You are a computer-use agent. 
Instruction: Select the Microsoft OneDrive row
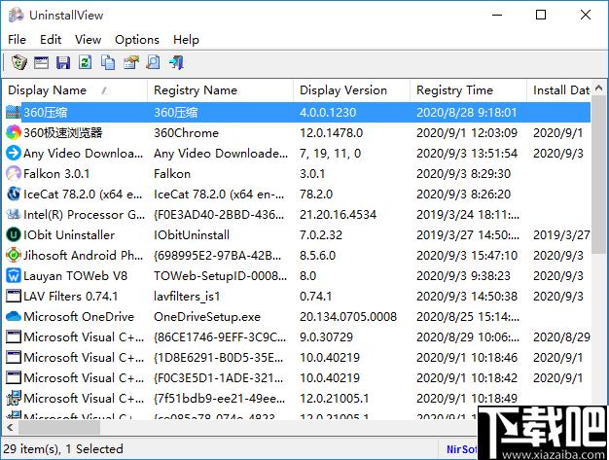click(76, 316)
